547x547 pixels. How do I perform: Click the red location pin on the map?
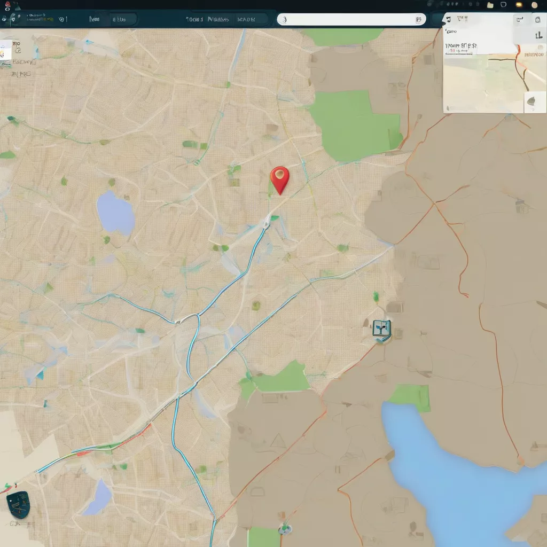279,178
